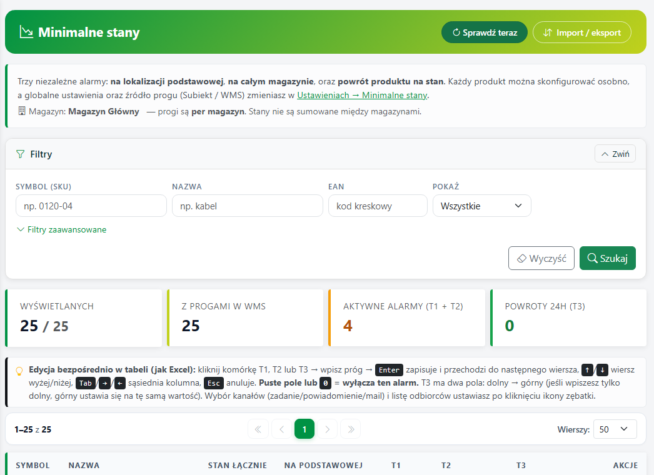This screenshot has height=475, width=654.
Task: Select page 1 in the pagination
Action: tap(304, 429)
